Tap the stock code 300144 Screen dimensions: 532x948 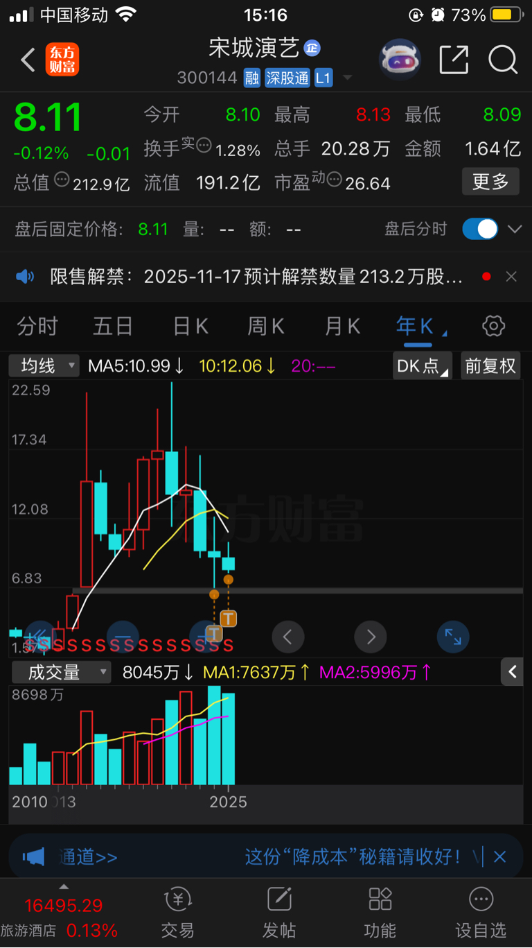click(x=207, y=78)
